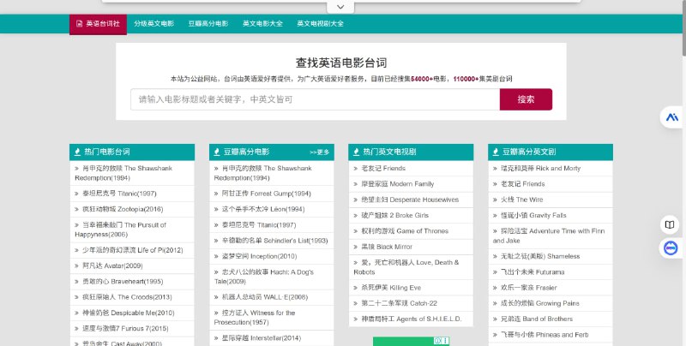
Task: Click the flame icon beside 热门英文电视剧 header
Action: [356, 152]
